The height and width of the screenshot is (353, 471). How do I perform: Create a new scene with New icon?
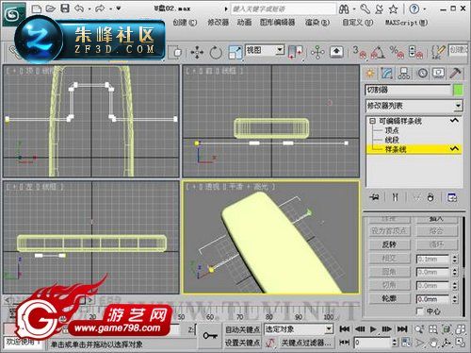coord(37,8)
